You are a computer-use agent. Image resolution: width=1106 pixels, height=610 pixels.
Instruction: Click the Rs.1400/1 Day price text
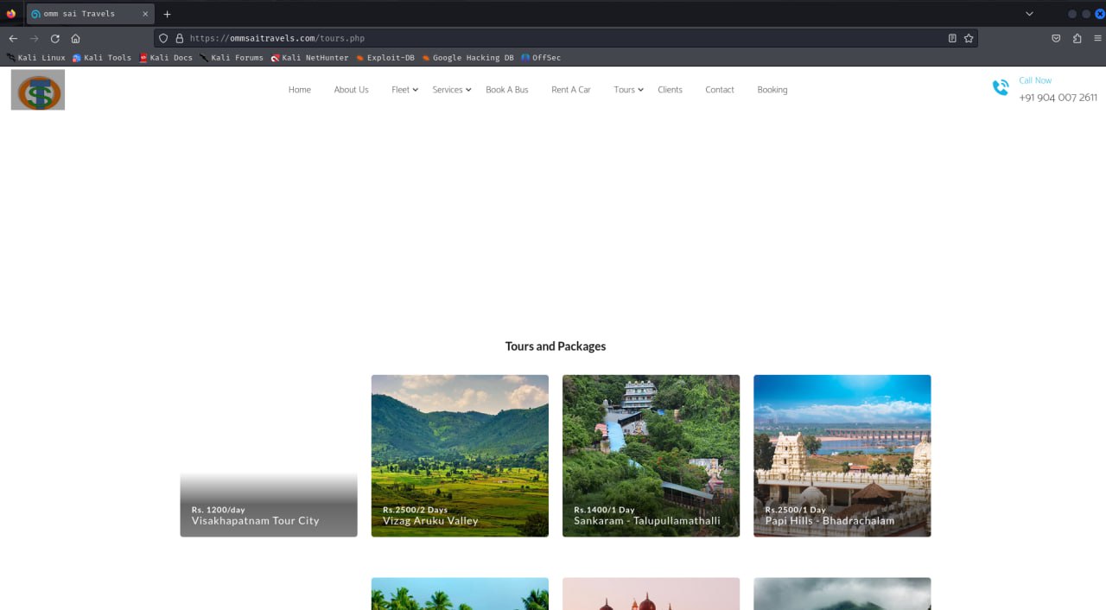604,510
